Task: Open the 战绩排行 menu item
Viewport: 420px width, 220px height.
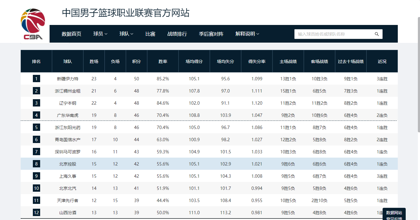Action: [177, 34]
